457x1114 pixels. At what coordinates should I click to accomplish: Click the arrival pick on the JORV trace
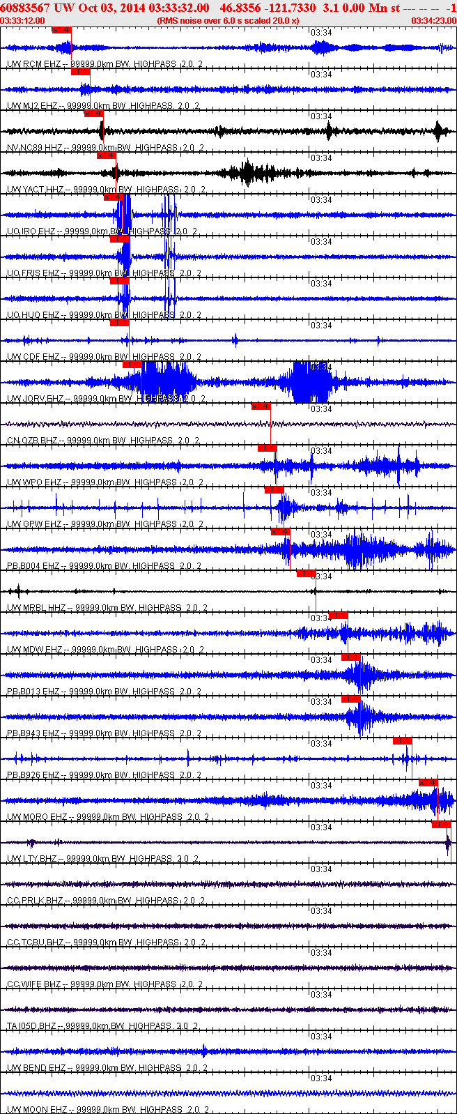(132, 365)
